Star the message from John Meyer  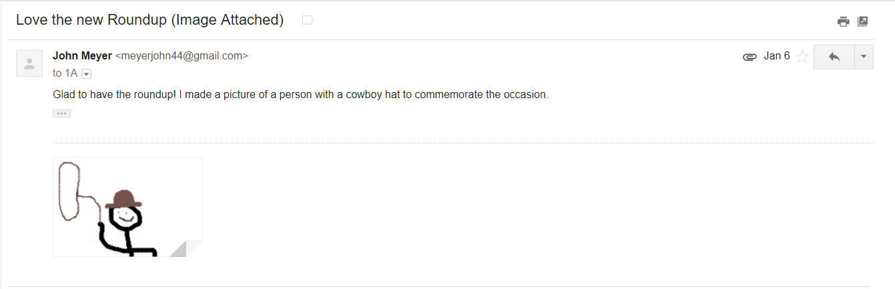point(802,57)
